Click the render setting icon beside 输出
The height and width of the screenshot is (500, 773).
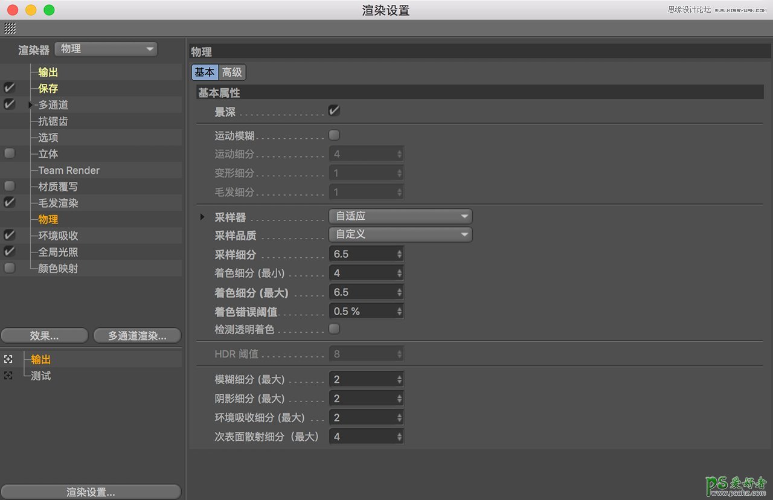[8, 359]
